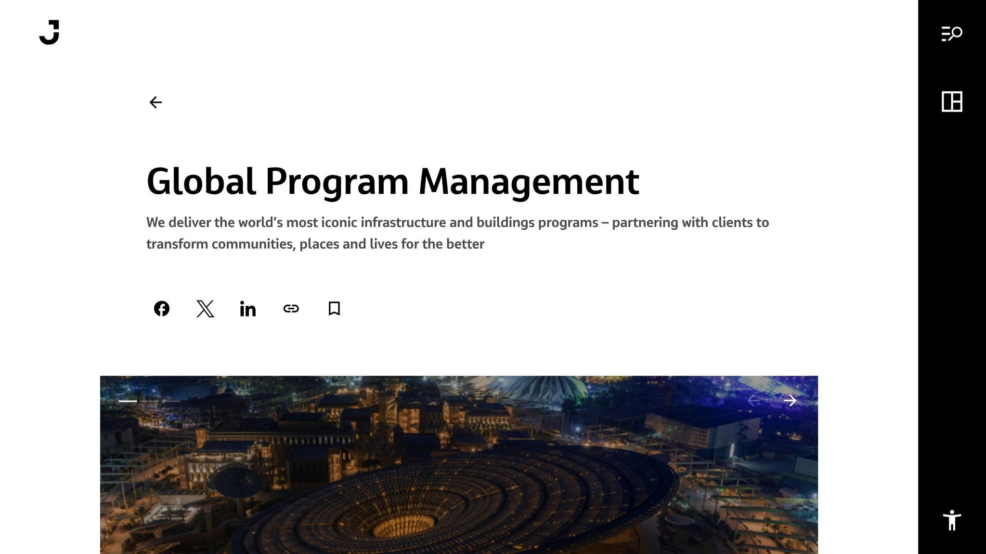Share page on Facebook
Image resolution: width=986 pixels, height=554 pixels.
coord(162,309)
